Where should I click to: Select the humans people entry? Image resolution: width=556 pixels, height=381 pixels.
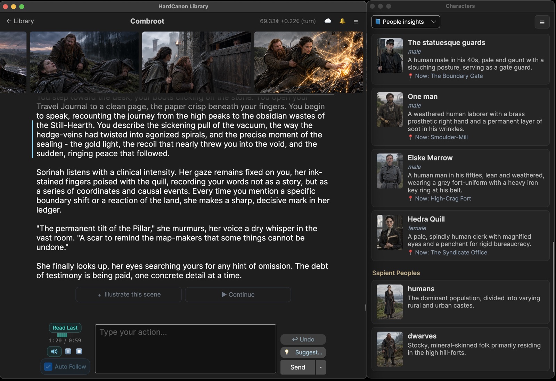click(x=460, y=302)
